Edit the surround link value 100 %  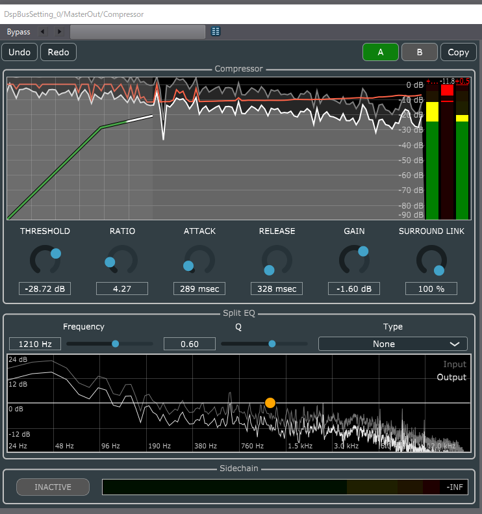431,289
